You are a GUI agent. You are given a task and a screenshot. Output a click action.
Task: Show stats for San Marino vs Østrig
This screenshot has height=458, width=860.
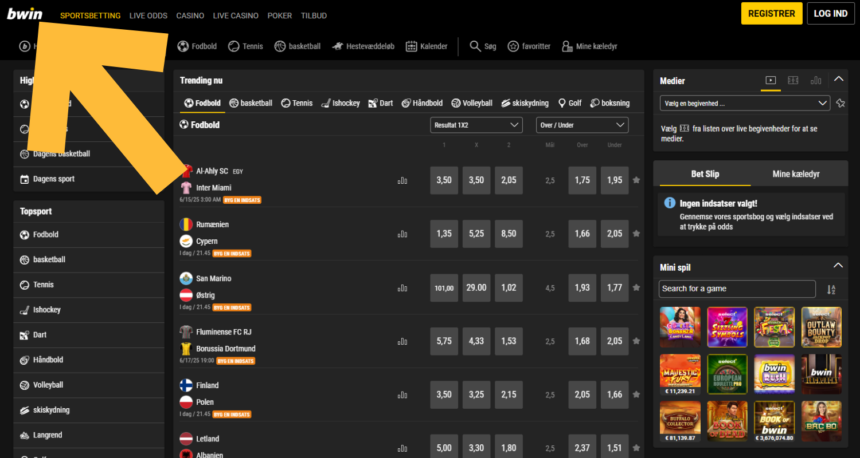(x=402, y=288)
